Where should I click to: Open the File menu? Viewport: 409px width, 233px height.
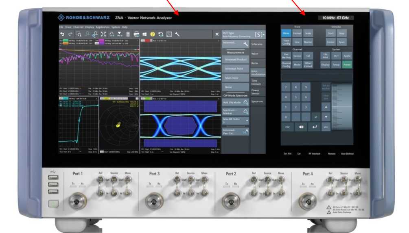[61, 27]
